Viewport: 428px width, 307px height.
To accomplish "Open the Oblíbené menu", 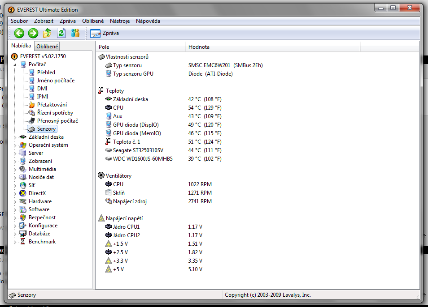I will tap(93, 21).
